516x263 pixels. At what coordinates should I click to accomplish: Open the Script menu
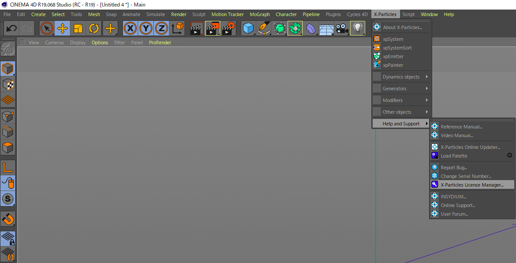tap(408, 14)
